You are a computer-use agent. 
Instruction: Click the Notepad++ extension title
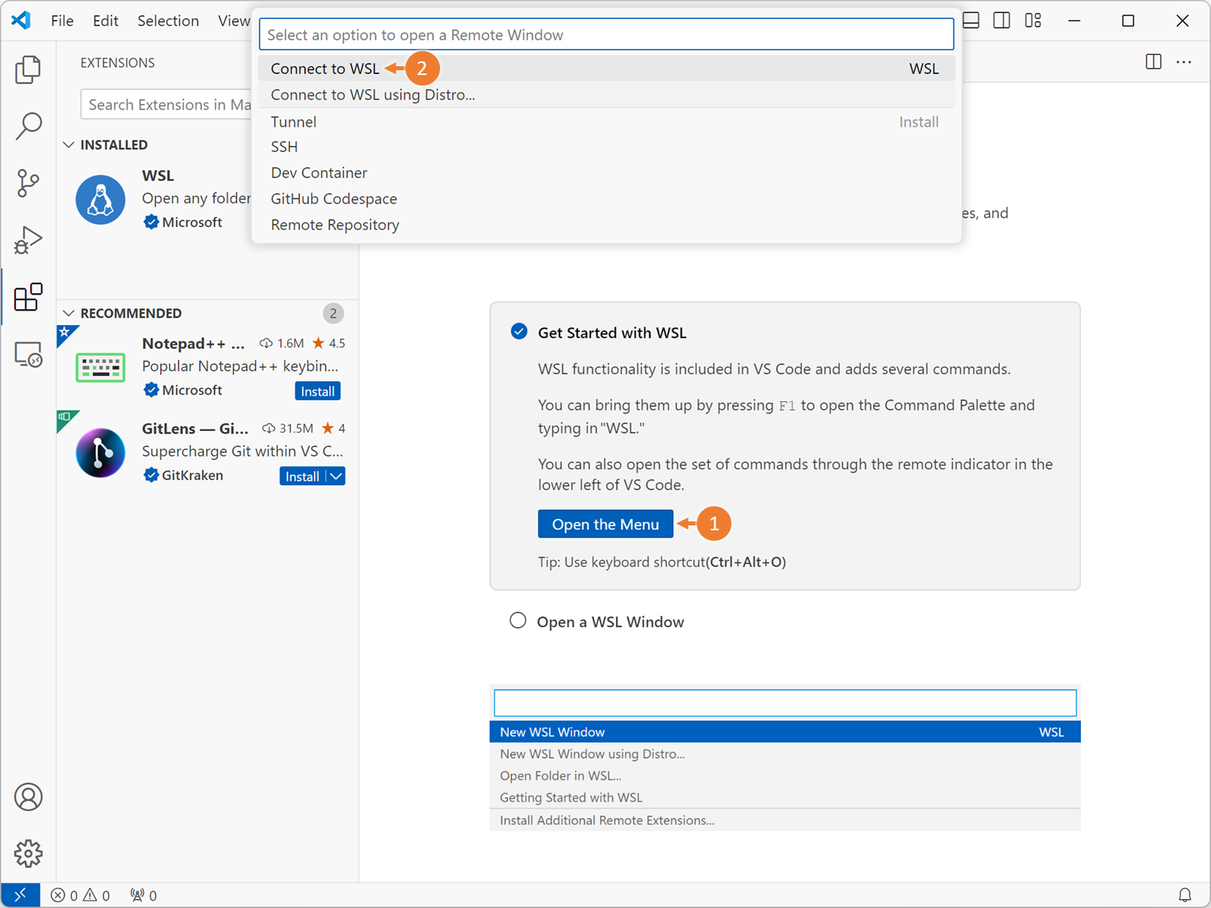pyautogui.click(x=193, y=343)
